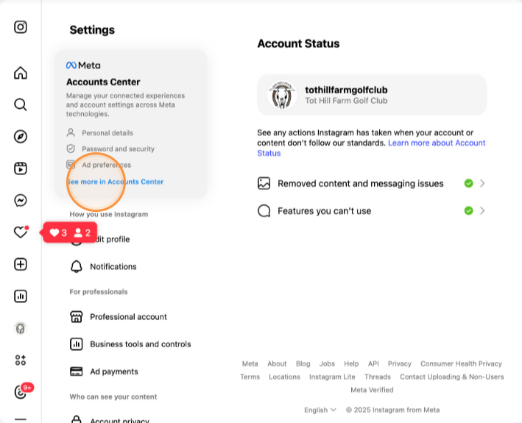Open Business tools and controls

[140, 344]
